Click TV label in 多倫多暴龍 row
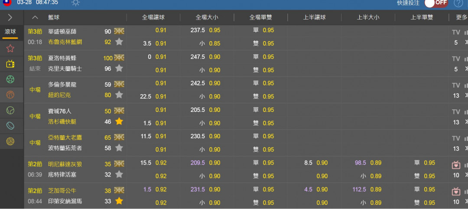468x209 pixels. (x=456, y=85)
